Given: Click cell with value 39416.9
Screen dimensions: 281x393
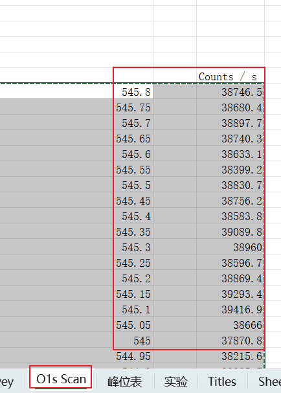Looking at the screenshot, I should (230, 309).
